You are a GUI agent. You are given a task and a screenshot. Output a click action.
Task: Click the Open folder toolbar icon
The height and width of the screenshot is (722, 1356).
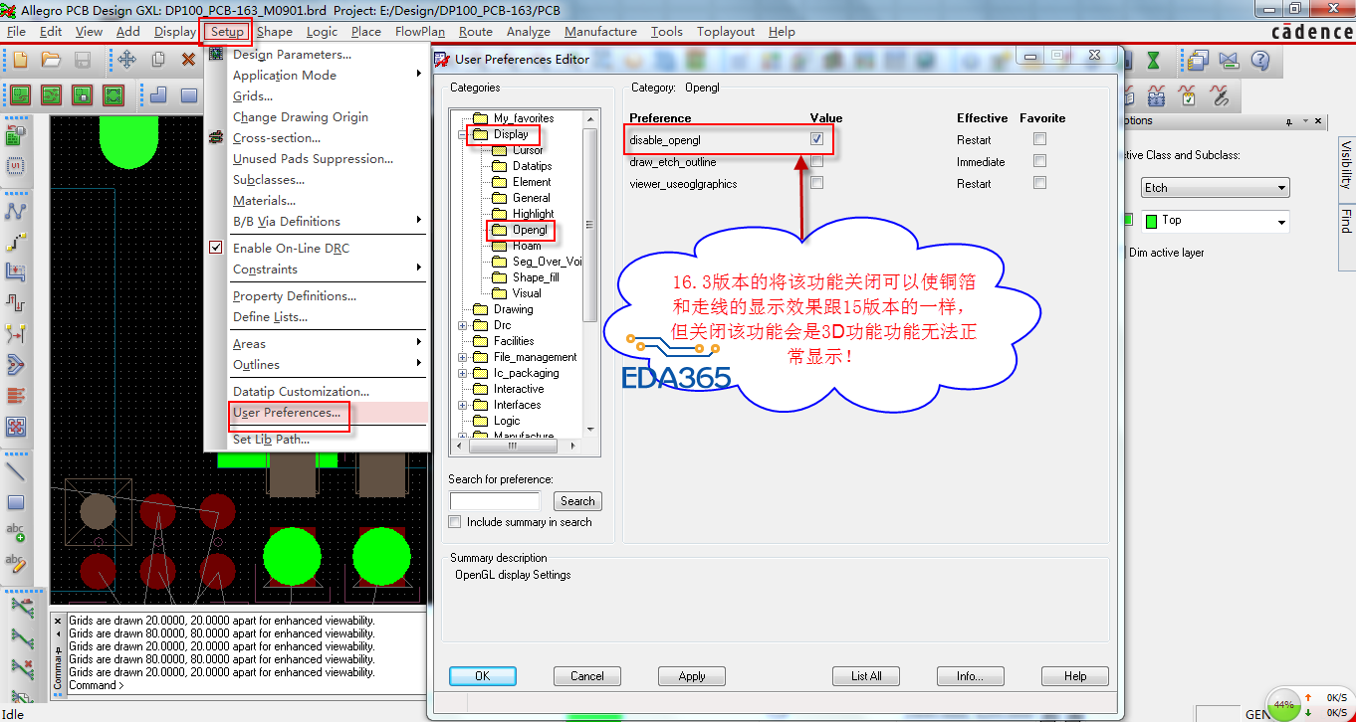(52, 60)
